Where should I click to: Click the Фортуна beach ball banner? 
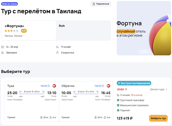click(144, 28)
